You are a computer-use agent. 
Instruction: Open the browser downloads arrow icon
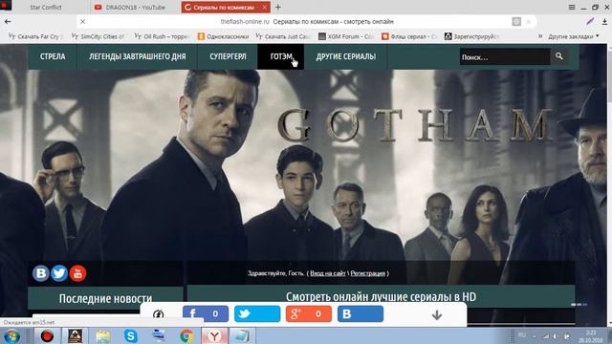click(604, 21)
